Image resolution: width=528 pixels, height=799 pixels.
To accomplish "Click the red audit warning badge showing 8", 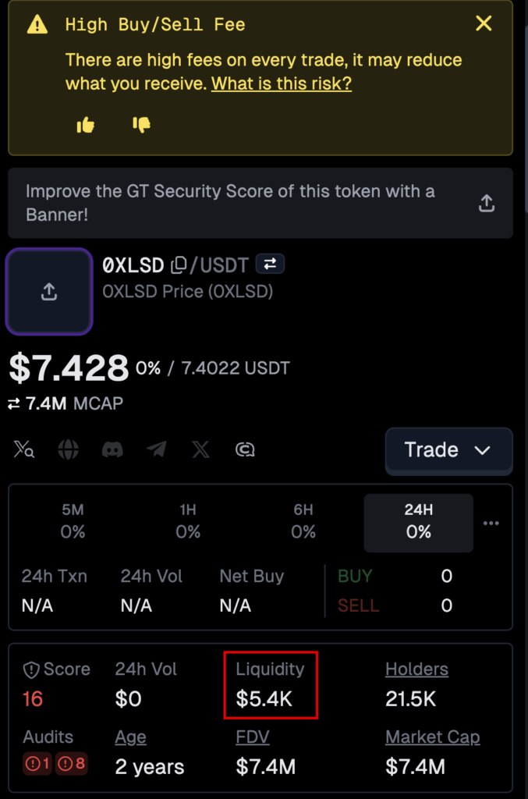I will pos(72,763).
